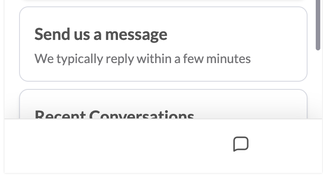Click the word 'reply' in the subtitle
Image resolution: width=323 pixels, height=177 pixels.
point(120,59)
